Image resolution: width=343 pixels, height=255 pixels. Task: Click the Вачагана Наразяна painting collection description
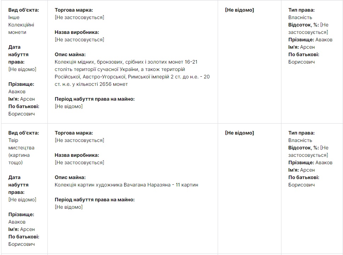click(126, 185)
